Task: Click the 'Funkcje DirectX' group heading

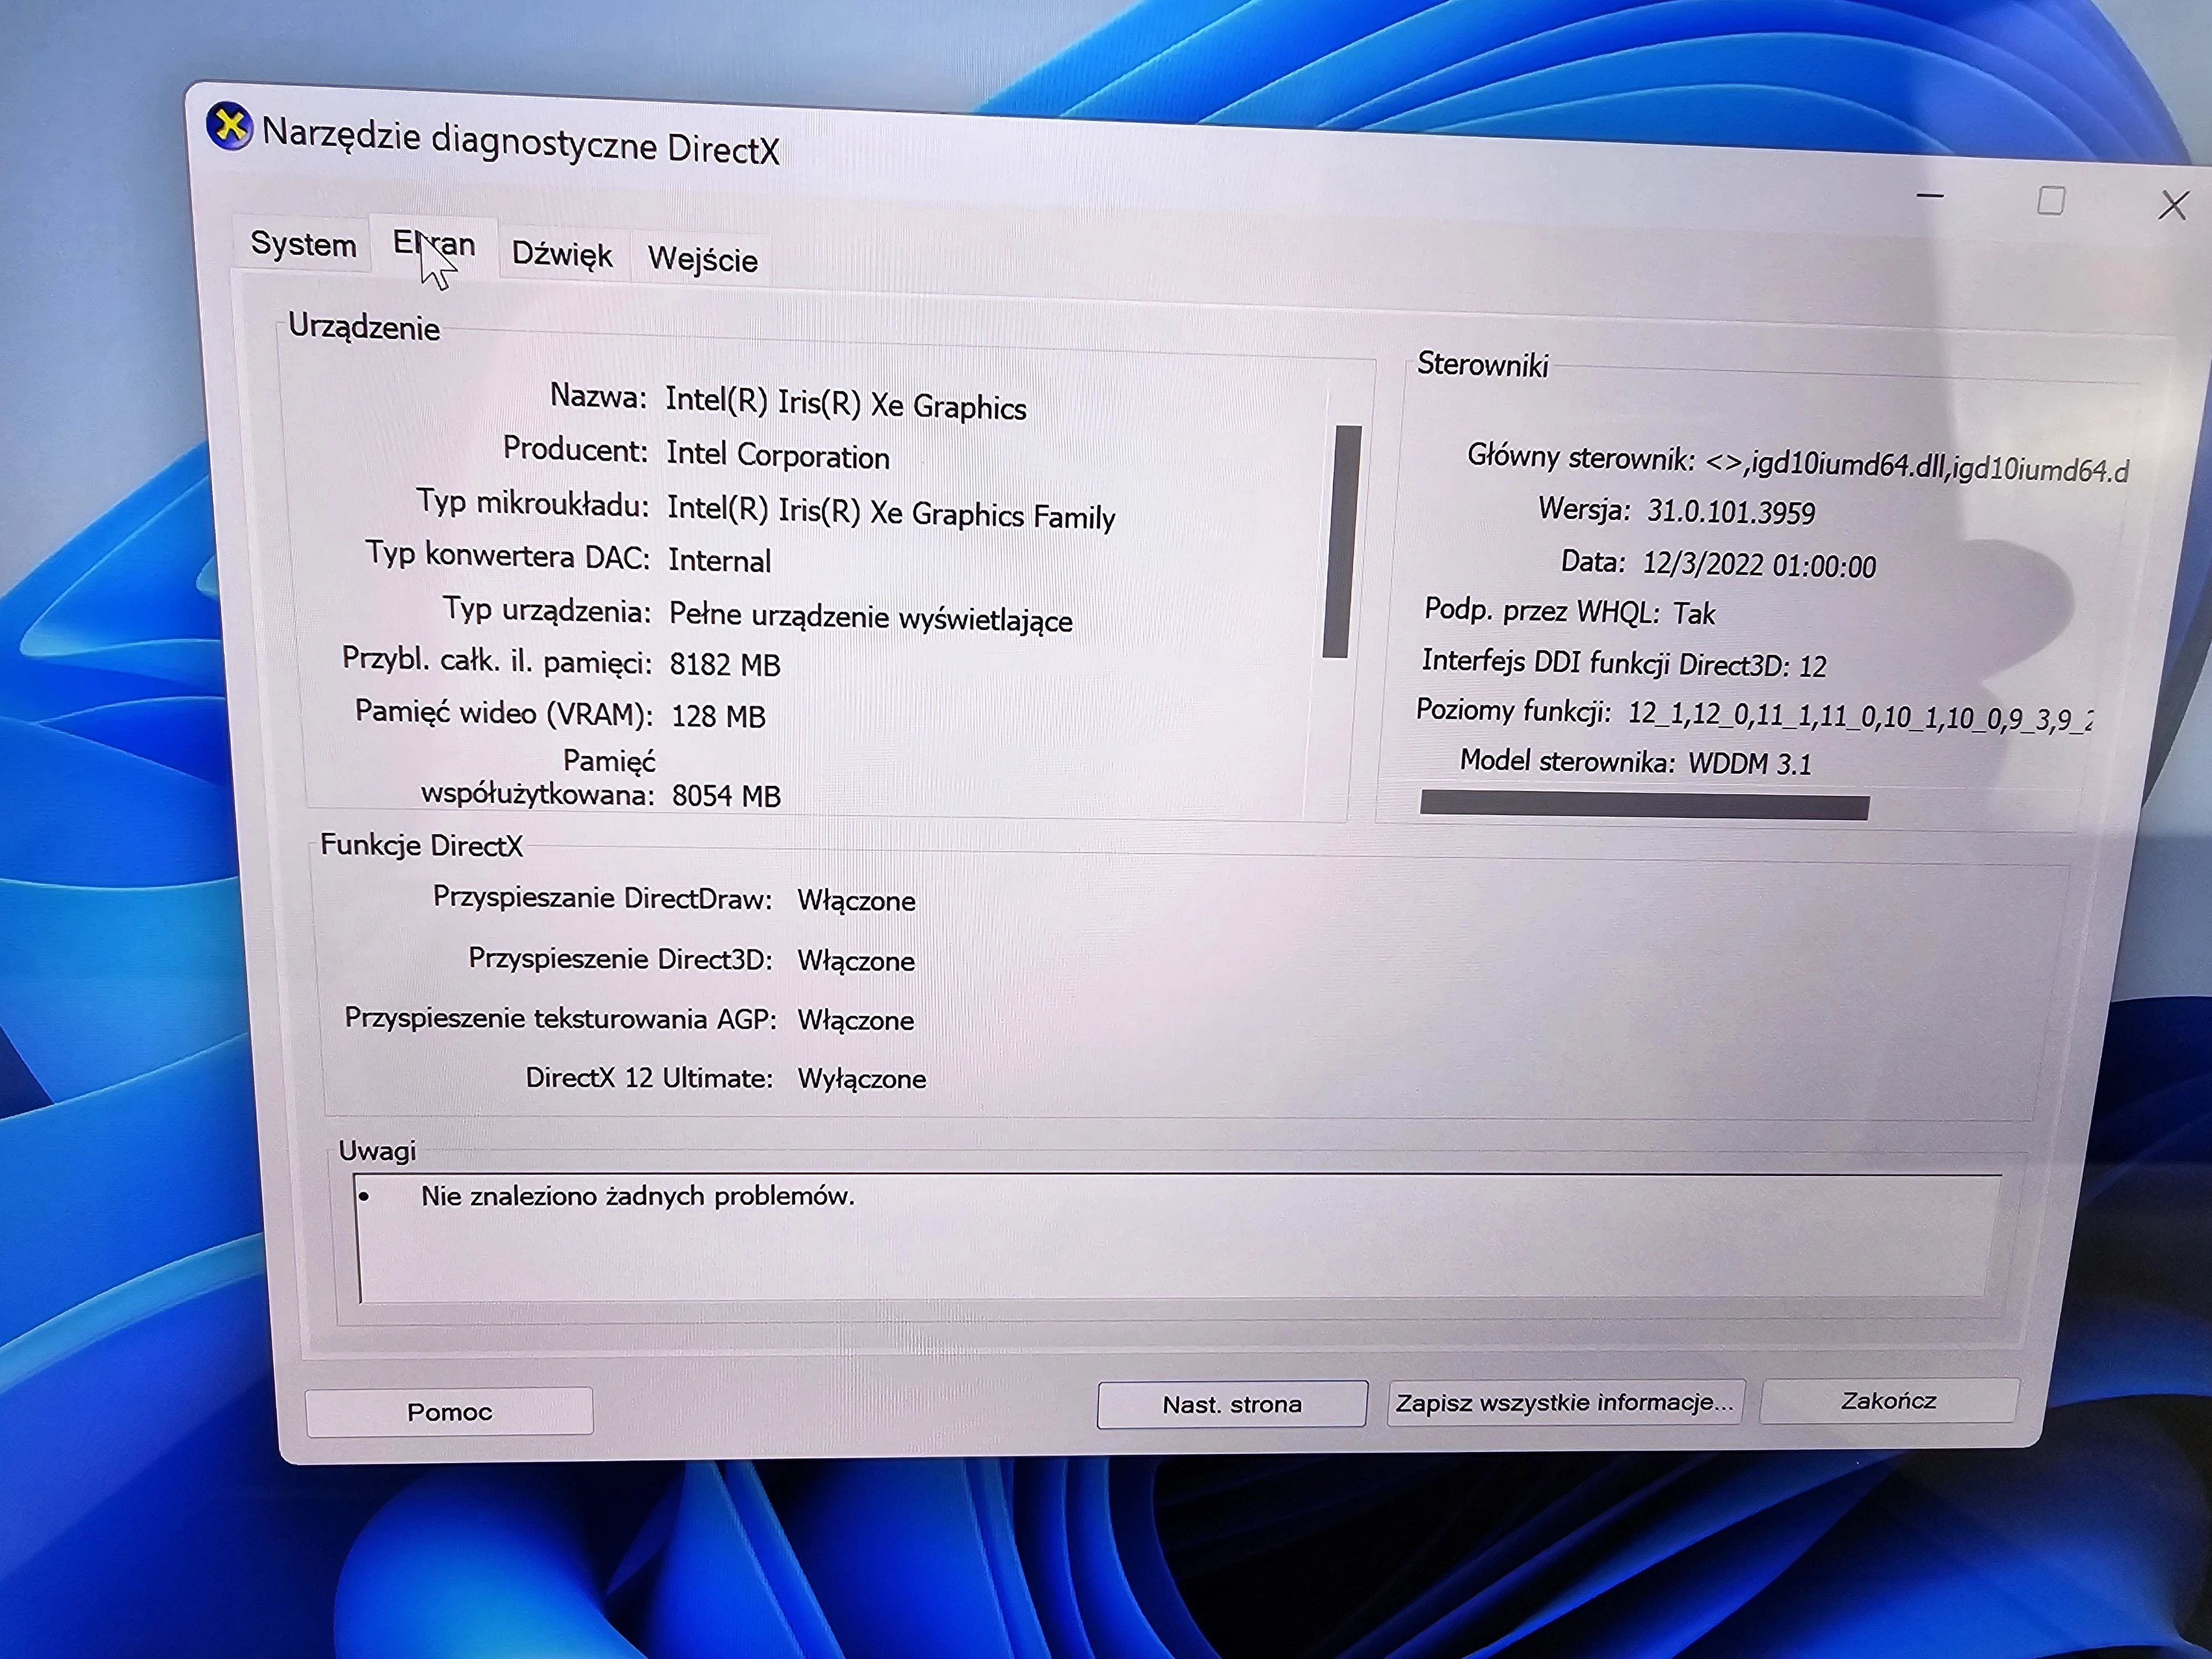Action: pyautogui.click(x=421, y=846)
